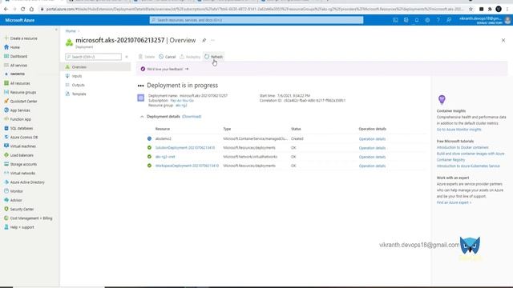The image size is (513, 288).
Task: Open Cloud Shell from the Azure header
Action: (395, 20)
